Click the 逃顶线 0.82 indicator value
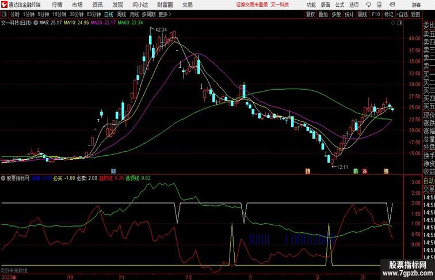This screenshot has height=280, width=435. (x=138, y=178)
